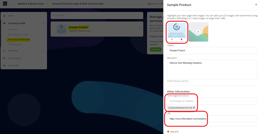
Task: Open SAMPLE Informa Tech company dropdown
Action: (x=32, y=3)
